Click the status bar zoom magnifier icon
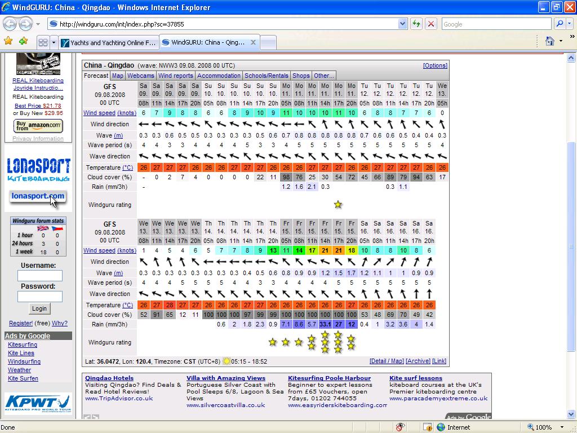 click(x=531, y=427)
